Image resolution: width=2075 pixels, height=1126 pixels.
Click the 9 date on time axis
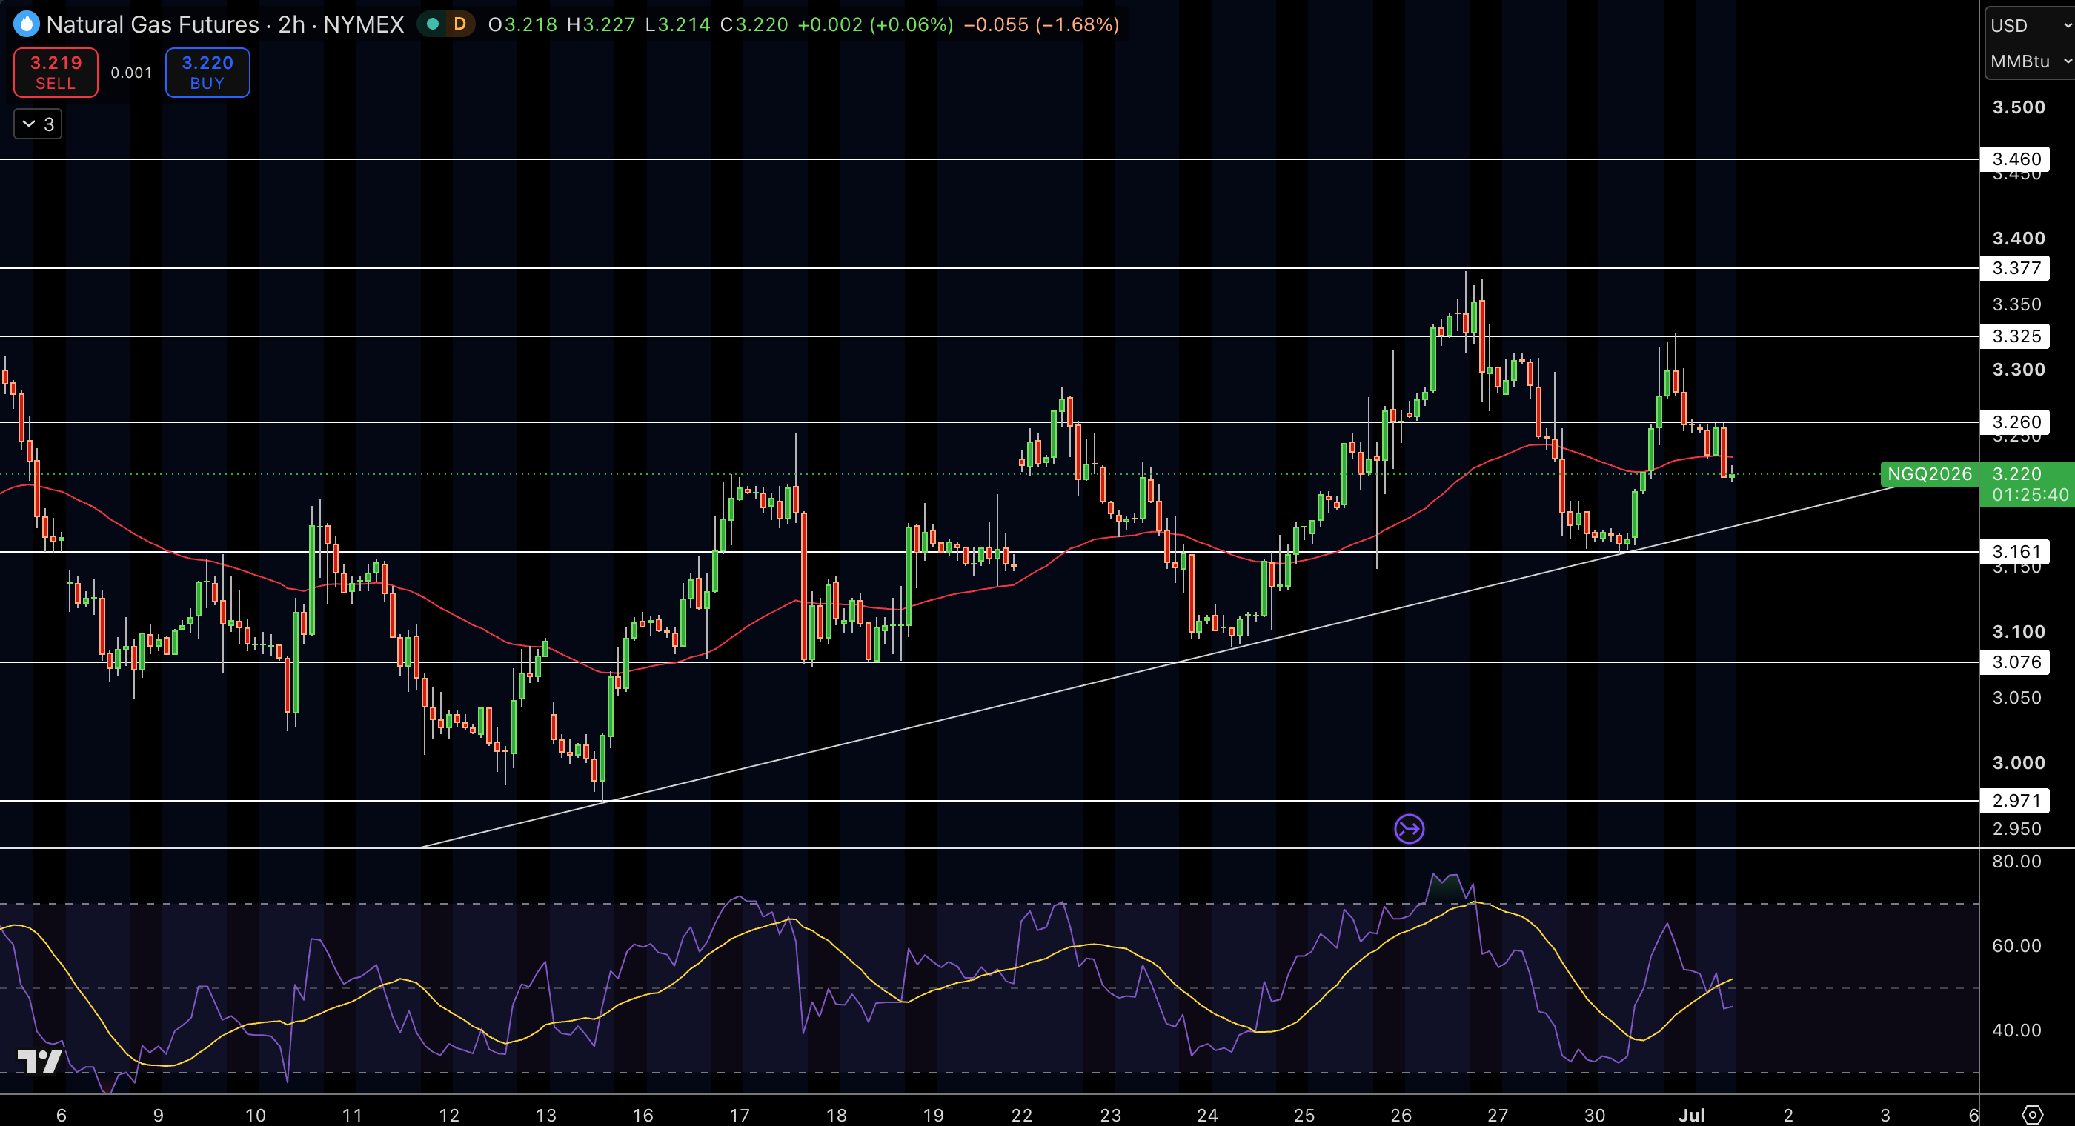point(158,1115)
